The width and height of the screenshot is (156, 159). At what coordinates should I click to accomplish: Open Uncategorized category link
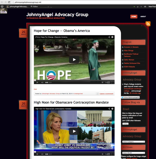(x=78, y=94)
